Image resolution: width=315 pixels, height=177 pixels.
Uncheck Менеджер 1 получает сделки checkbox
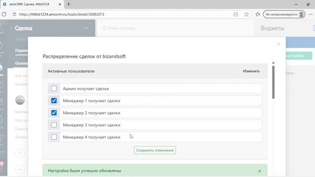tap(54, 100)
